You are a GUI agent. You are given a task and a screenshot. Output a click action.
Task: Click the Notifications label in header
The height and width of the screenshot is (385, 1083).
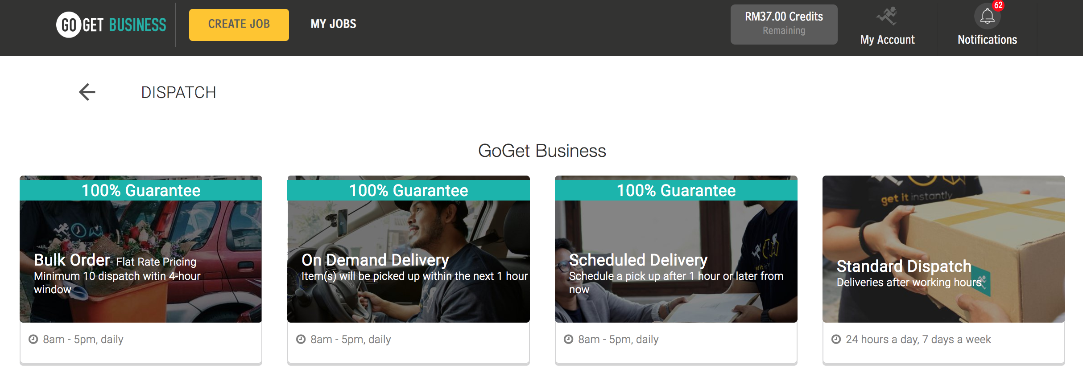[987, 40]
